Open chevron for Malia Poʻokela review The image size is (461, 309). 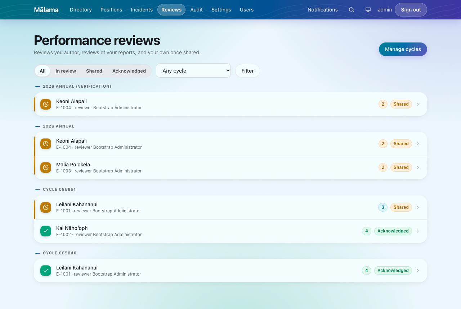(x=418, y=167)
